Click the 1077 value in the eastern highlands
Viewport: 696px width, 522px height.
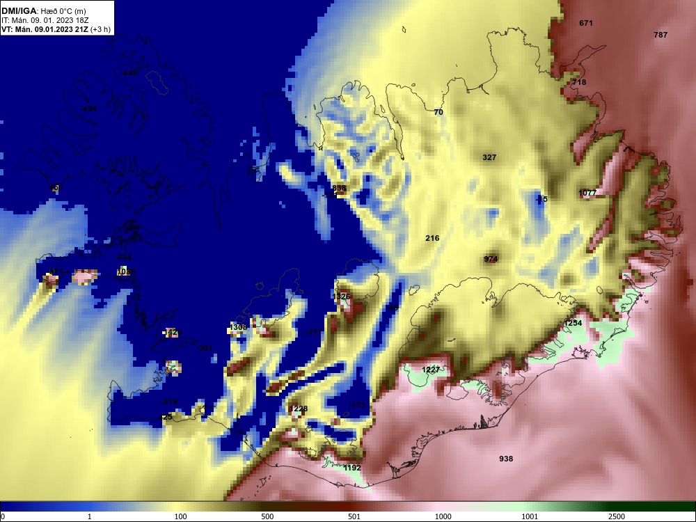point(587,193)
